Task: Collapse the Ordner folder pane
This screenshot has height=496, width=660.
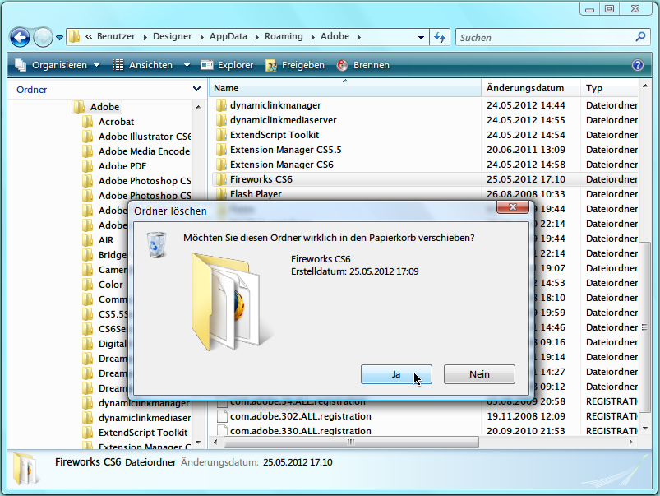Action: (196, 89)
